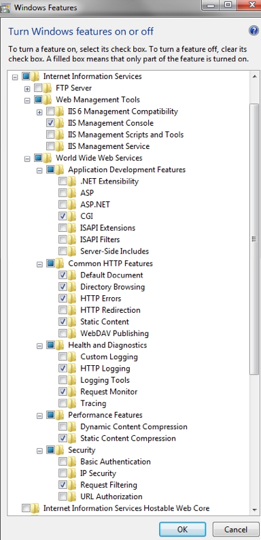Check the ASP.NET feature checkbox
The height and width of the screenshot is (540, 261).
63,205
